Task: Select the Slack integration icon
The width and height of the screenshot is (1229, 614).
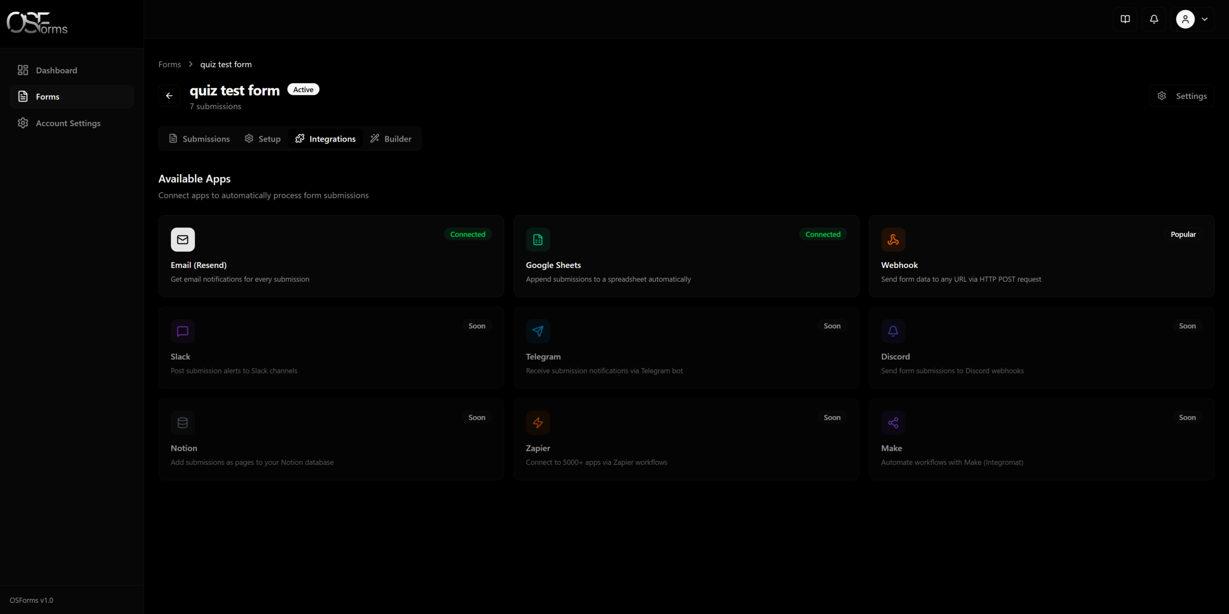Action: pyautogui.click(x=182, y=331)
